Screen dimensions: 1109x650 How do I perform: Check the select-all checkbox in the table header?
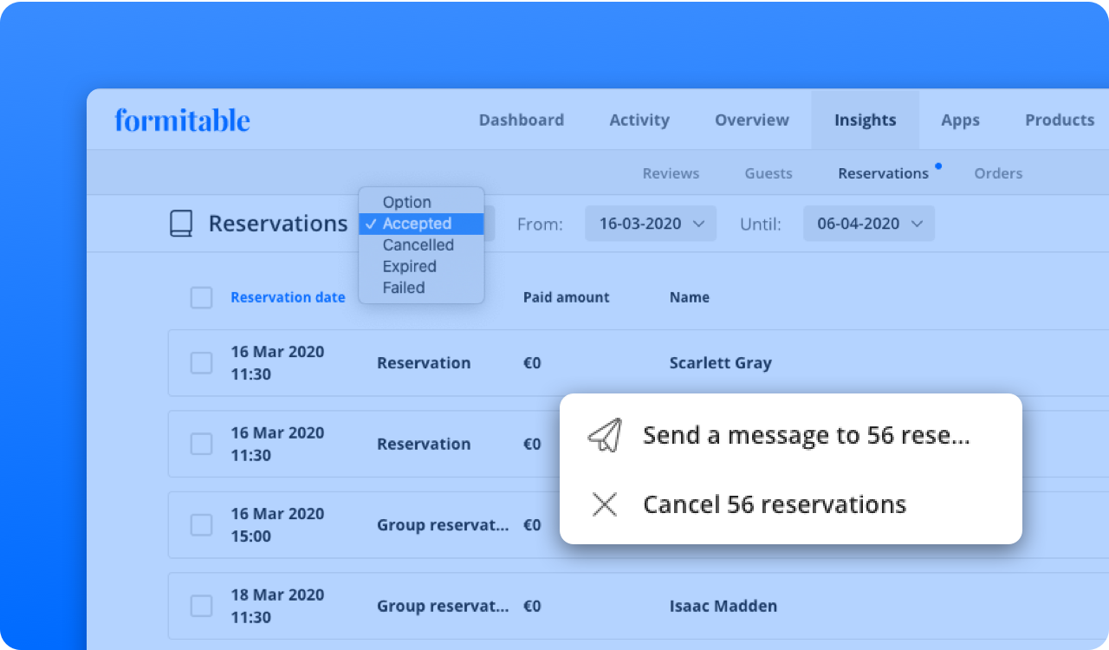click(x=201, y=297)
